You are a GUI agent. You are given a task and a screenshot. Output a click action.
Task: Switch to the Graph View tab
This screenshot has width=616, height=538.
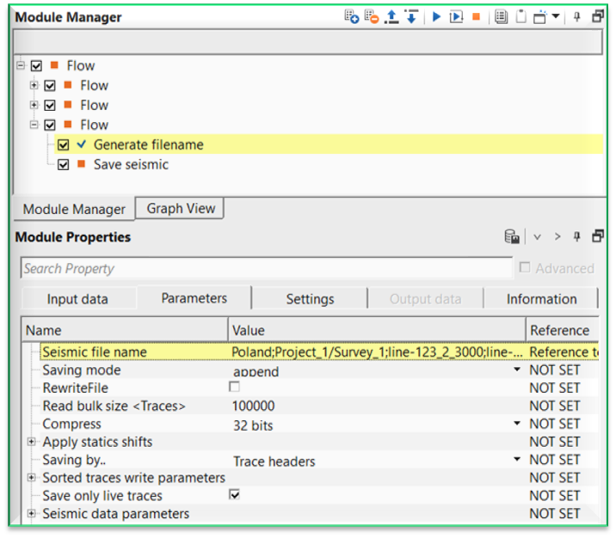(x=181, y=208)
